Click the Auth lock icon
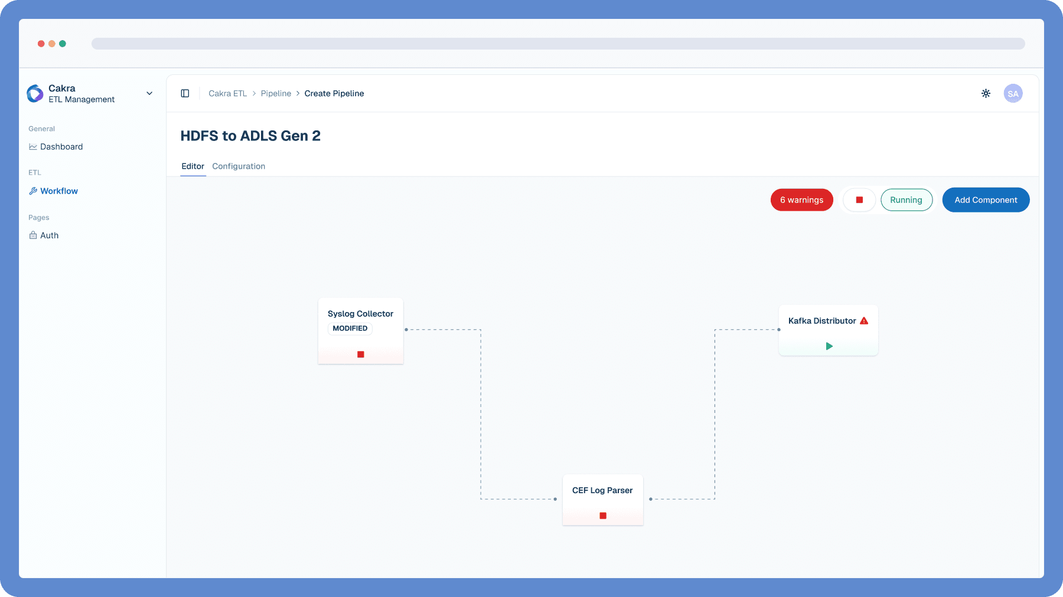Image resolution: width=1063 pixels, height=597 pixels. (x=33, y=235)
